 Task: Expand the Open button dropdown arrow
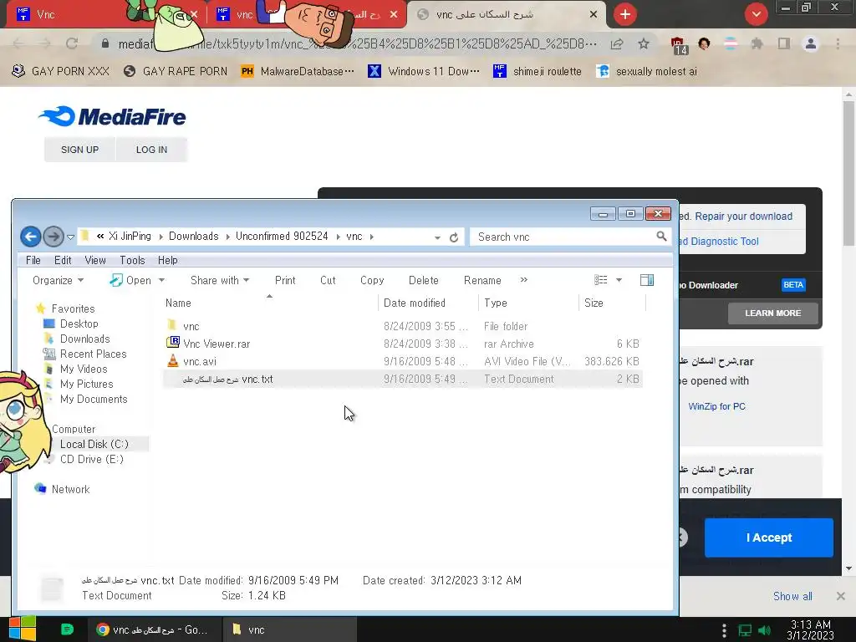tap(161, 280)
